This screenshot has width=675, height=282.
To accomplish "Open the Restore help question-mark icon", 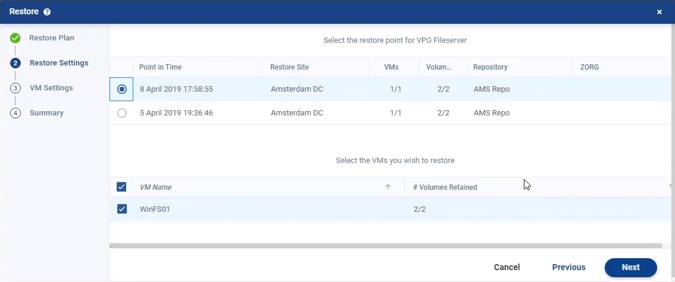I will click(47, 12).
